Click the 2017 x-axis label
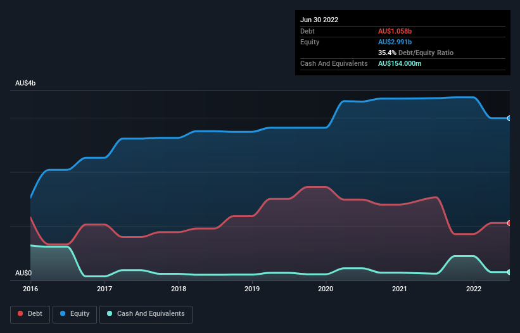Image resolution: width=520 pixels, height=333 pixels. pos(105,289)
